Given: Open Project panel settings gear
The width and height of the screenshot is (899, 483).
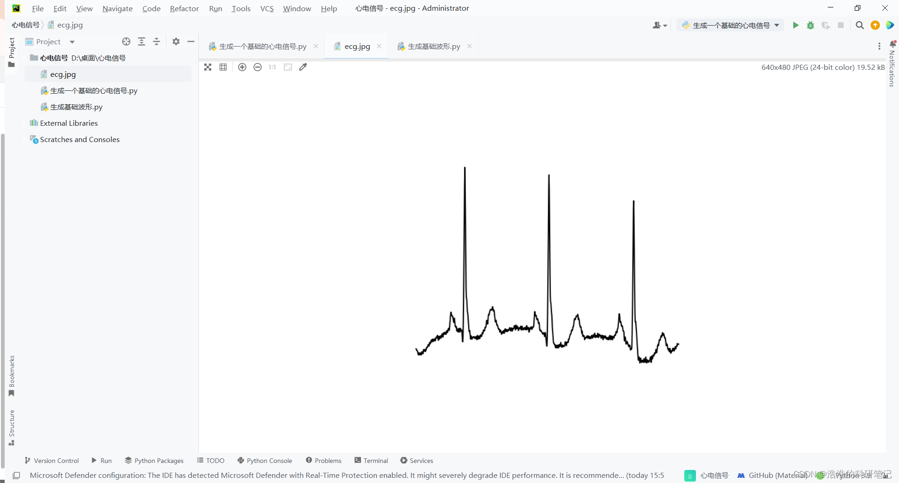Looking at the screenshot, I should [x=176, y=41].
